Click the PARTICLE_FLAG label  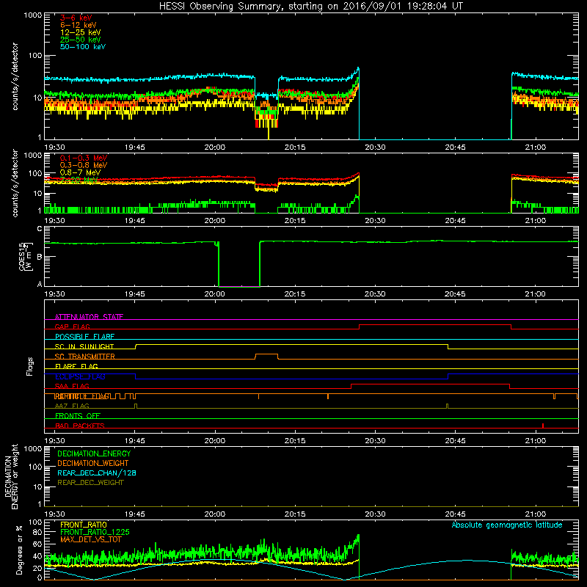pos(82,396)
